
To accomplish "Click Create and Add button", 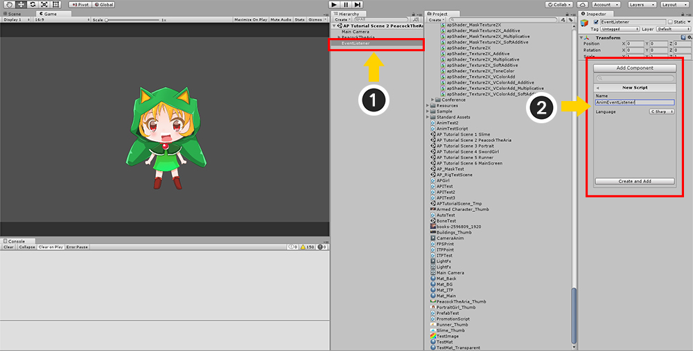I will pyautogui.click(x=635, y=181).
